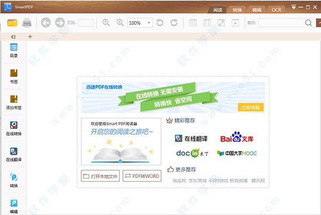Open the 京东商城 link
This screenshot has width=321, height=215.
pyautogui.click(x=197, y=181)
